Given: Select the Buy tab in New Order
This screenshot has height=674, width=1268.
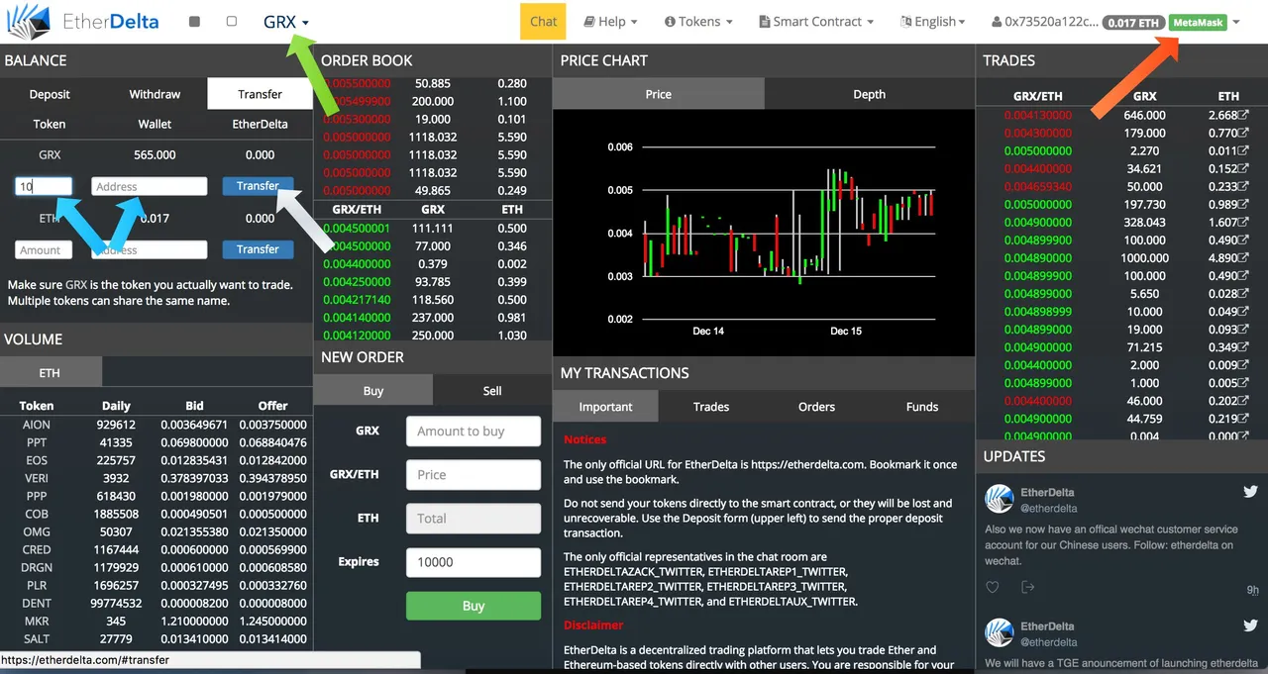Looking at the screenshot, I should pos(372,391).
